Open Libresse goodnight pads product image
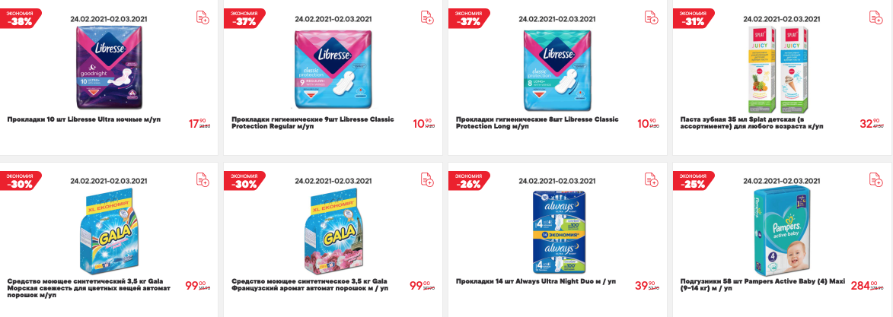This screenshot has width=893, height=317. pos(109,69)
